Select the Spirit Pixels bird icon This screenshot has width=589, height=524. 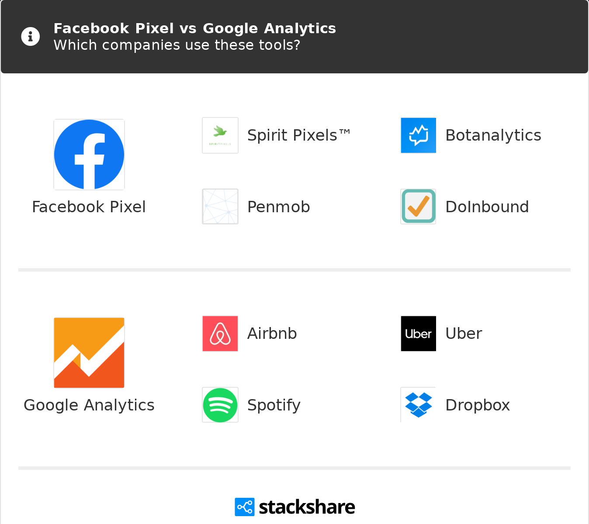tap(220, 135)
